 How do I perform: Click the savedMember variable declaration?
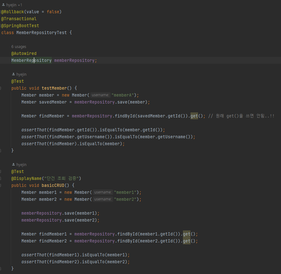tap(53, 102)
